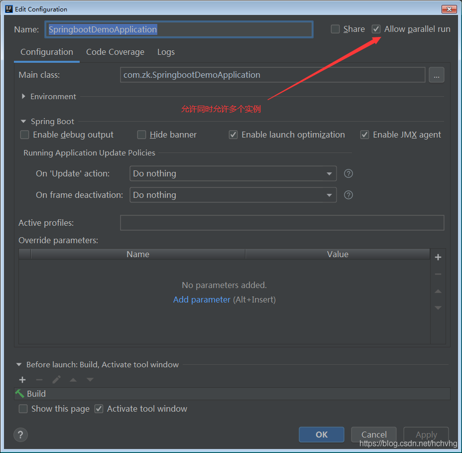Switch to the Code Coverage tab
This screenshot has height=453, width=462.
115,52
